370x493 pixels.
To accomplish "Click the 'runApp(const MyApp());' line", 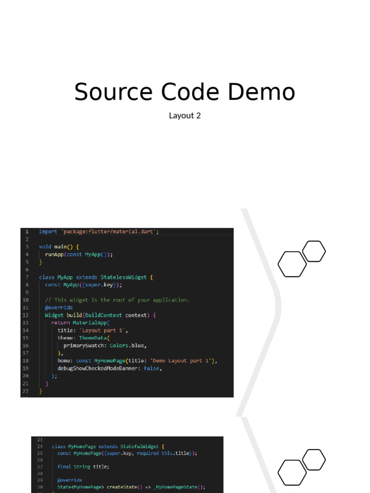I will click(x=79, y=254).
